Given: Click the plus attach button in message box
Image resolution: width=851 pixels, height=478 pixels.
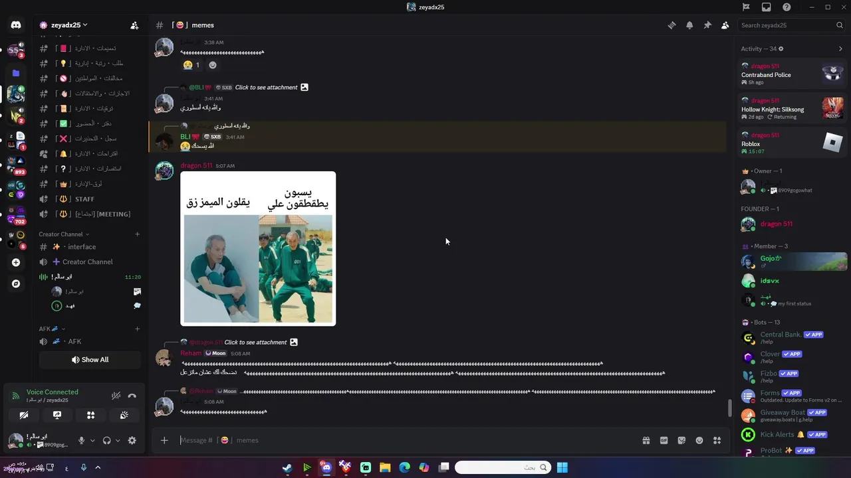Looking at the screenshot, I should pos(164,440).
